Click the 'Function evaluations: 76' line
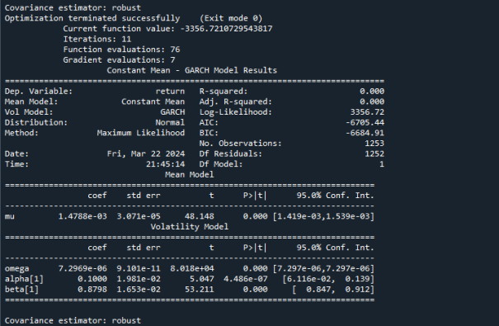499x326 pixels. click(x=121, y=50)
